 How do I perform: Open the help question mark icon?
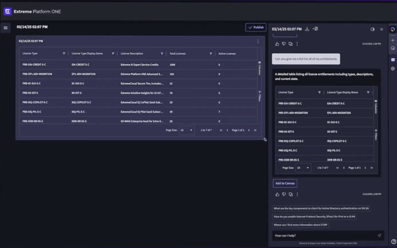point(393,242)
